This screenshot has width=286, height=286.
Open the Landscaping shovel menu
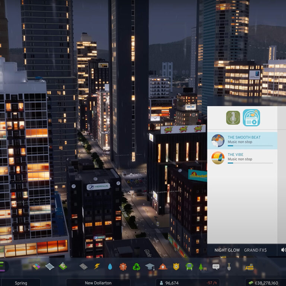(229, 267)
